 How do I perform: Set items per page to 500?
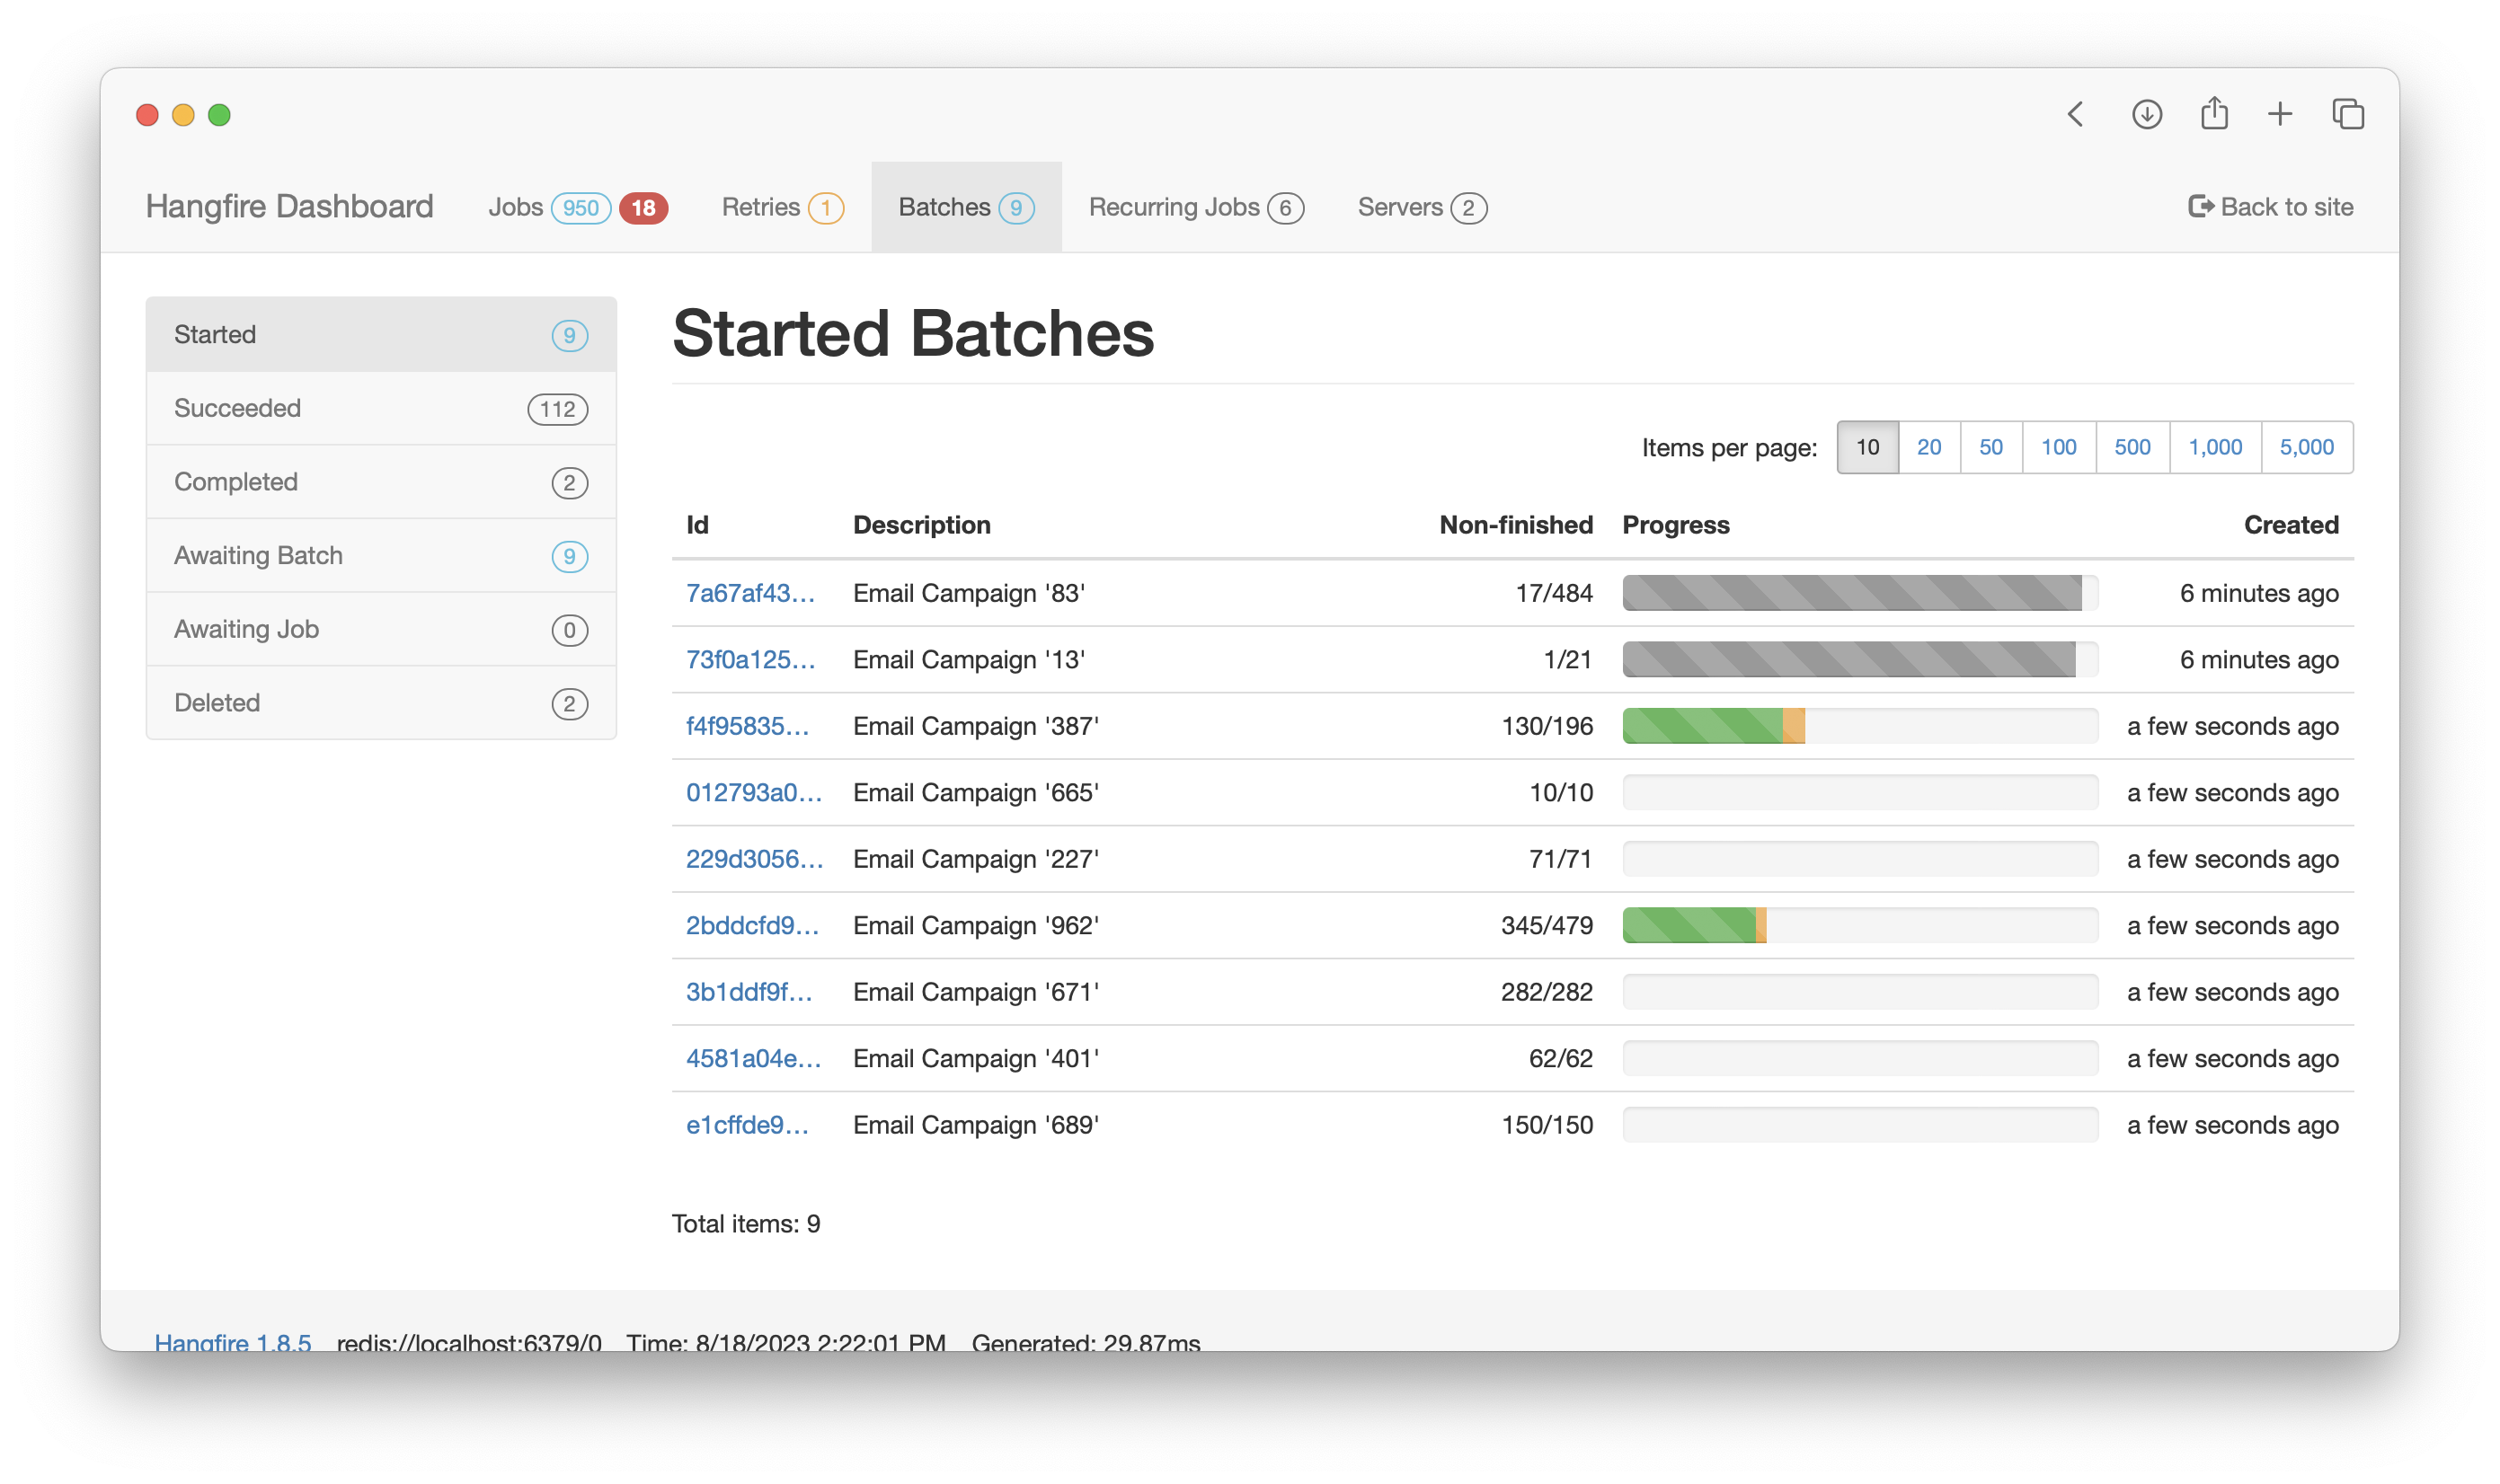pos(2132,447)
